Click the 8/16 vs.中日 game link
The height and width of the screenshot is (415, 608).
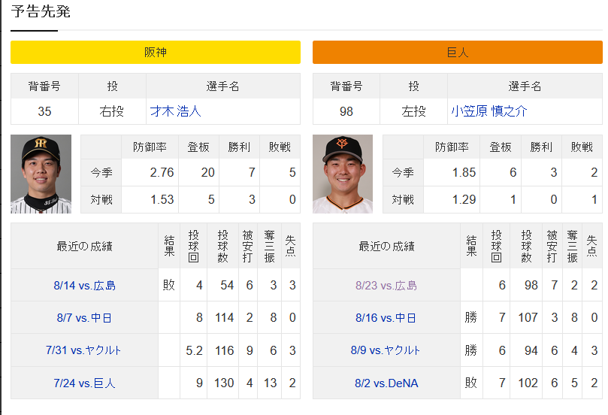point(386,318)
